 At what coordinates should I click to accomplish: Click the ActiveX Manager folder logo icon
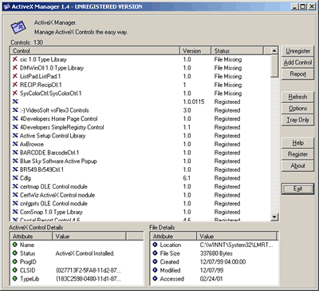pyautogui.click(x=18, y=27)
